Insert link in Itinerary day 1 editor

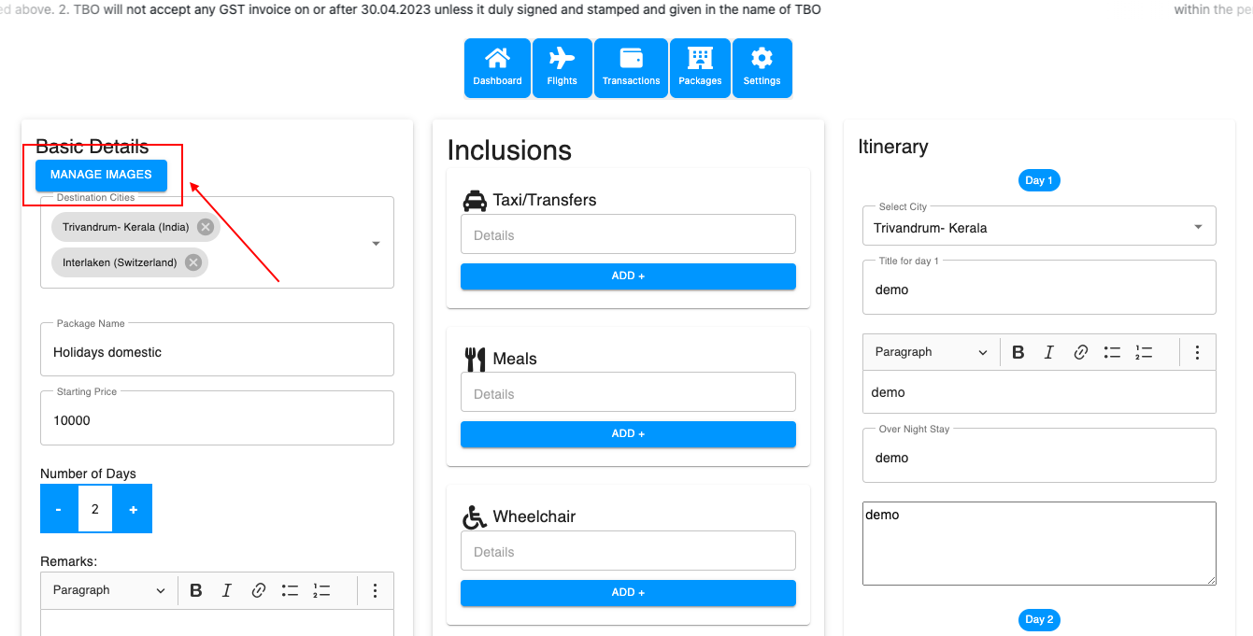point(1081,352)
